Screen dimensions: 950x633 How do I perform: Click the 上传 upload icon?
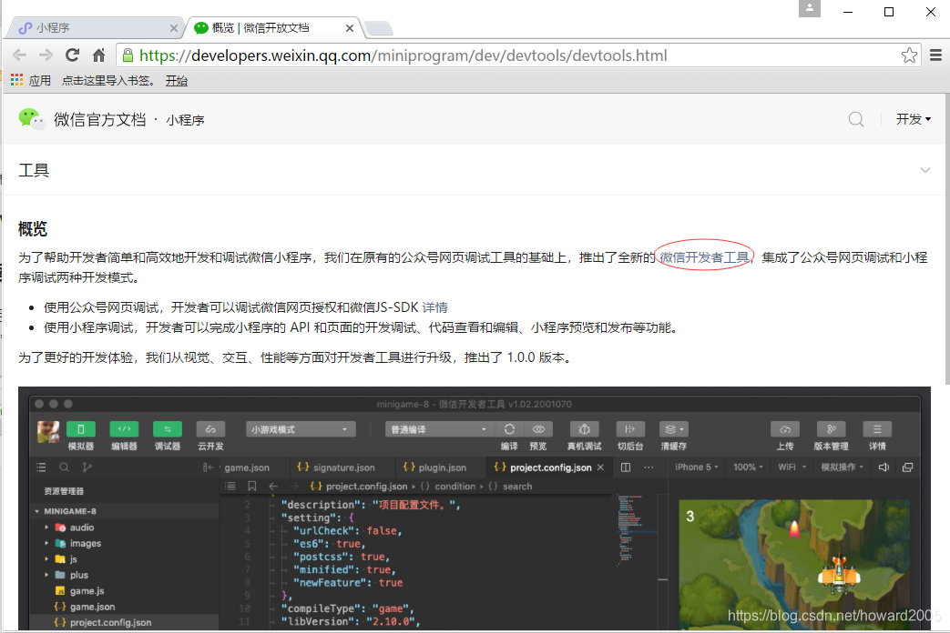pos(785,429)
